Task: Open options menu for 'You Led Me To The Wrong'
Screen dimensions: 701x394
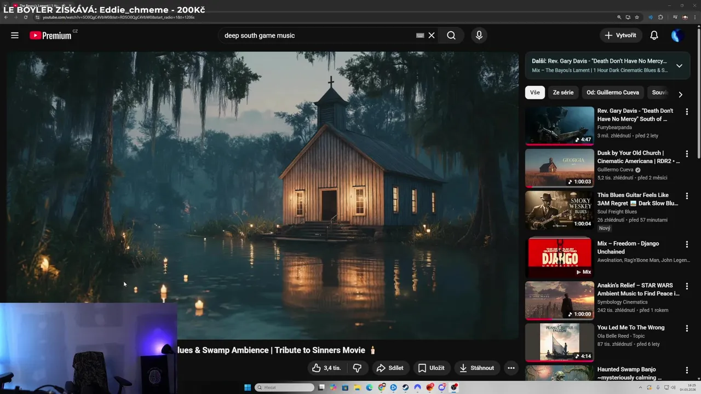Action: tap(687, 328)
